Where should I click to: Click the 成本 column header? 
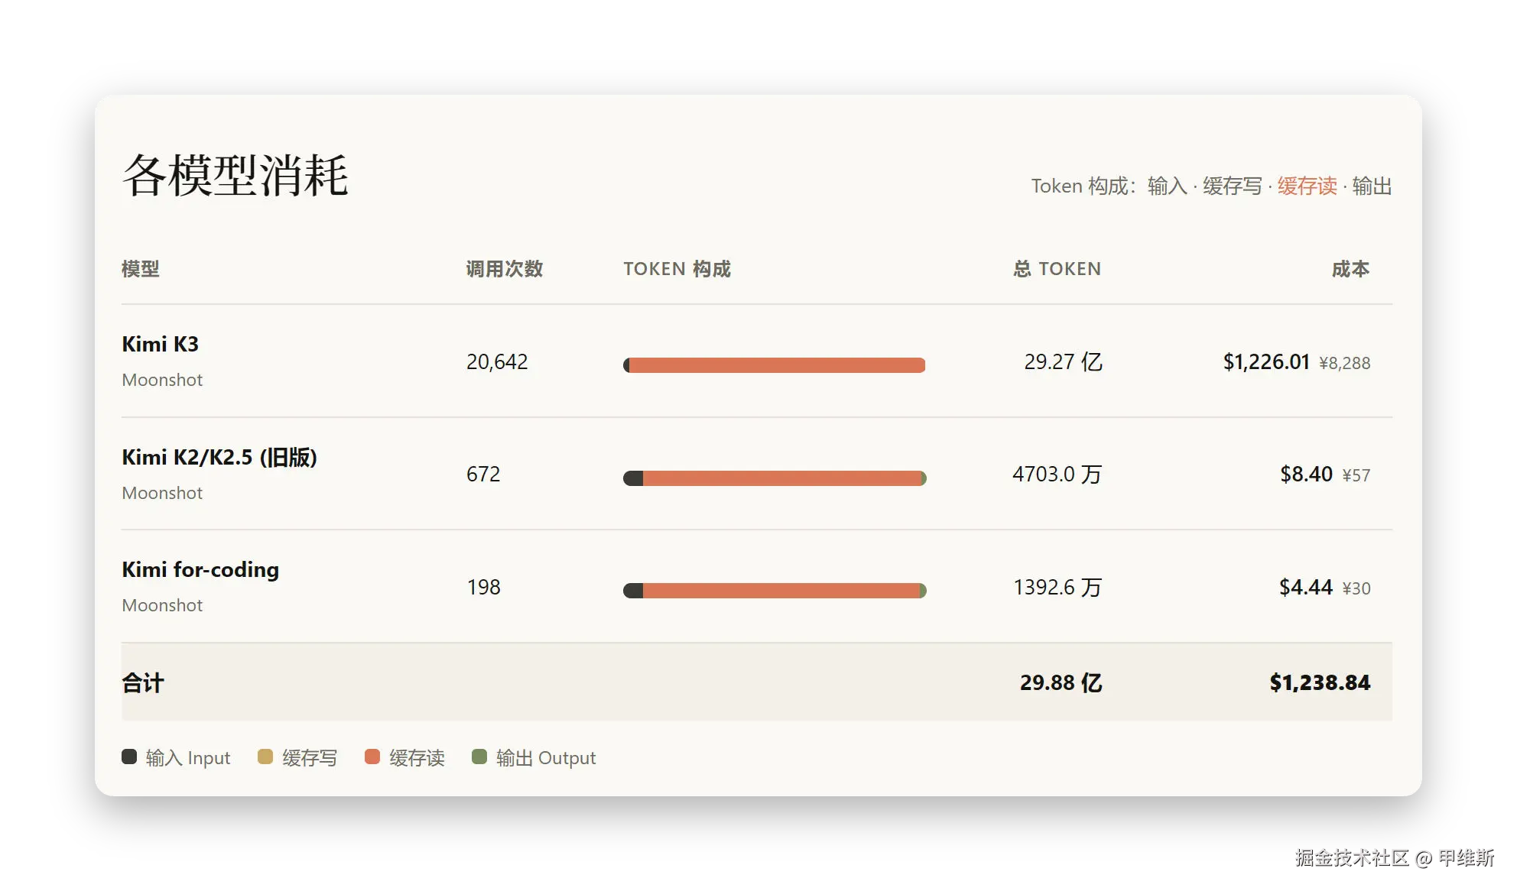coord(1350,269)
